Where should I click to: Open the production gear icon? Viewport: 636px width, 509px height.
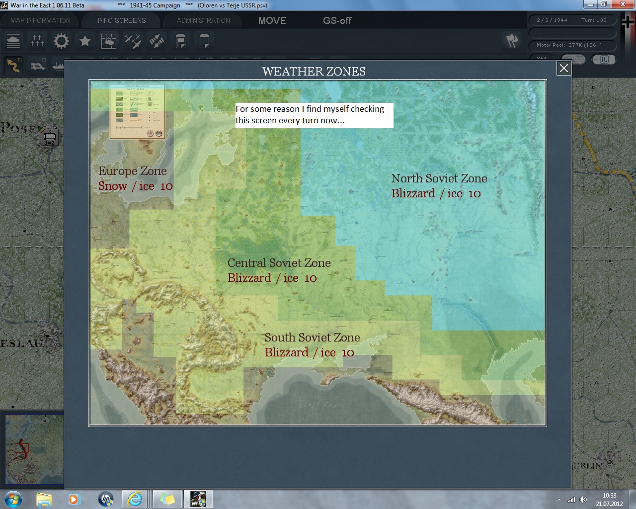pyautogui.click(x=61, y=41)
